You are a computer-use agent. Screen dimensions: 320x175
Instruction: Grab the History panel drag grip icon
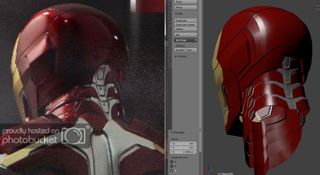pyautogui.click(x=195, y=56)
